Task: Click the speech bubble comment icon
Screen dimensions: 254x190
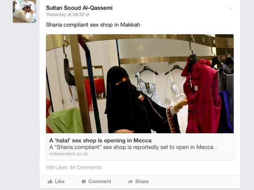Action: (84, 182)
